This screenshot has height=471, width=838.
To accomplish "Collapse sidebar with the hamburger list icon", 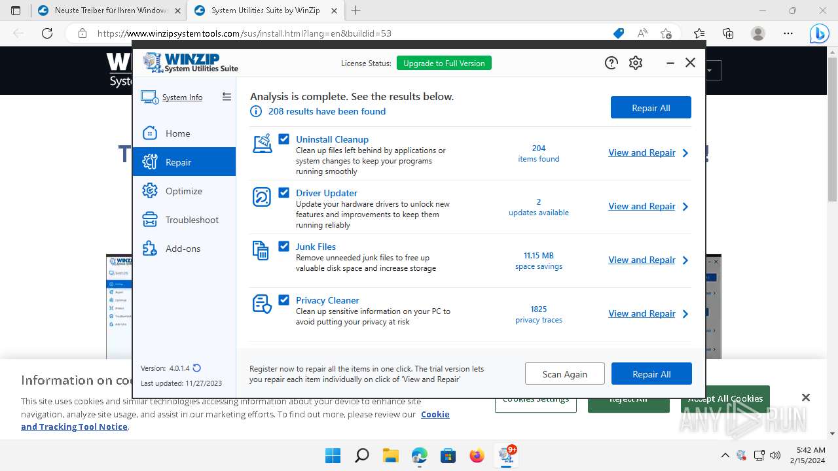I will pos(227,97).
